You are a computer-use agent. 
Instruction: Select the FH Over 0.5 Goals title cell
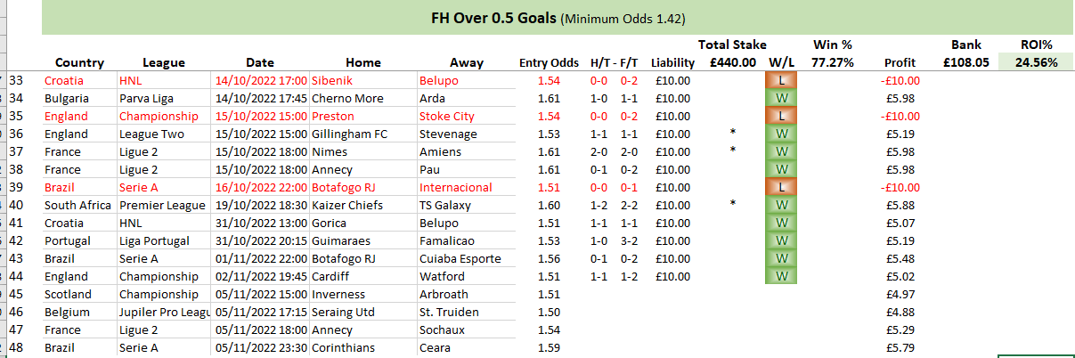(x=557, y=18)
